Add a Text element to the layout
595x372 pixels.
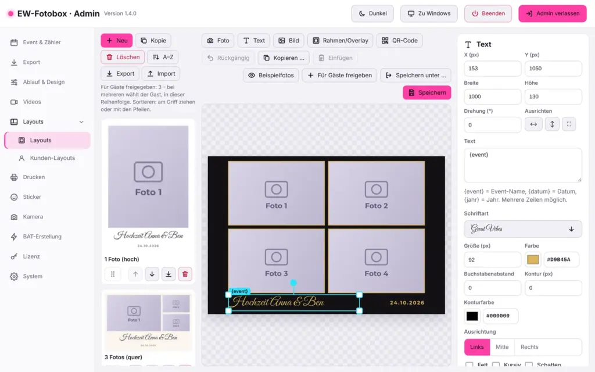[254, 41]
